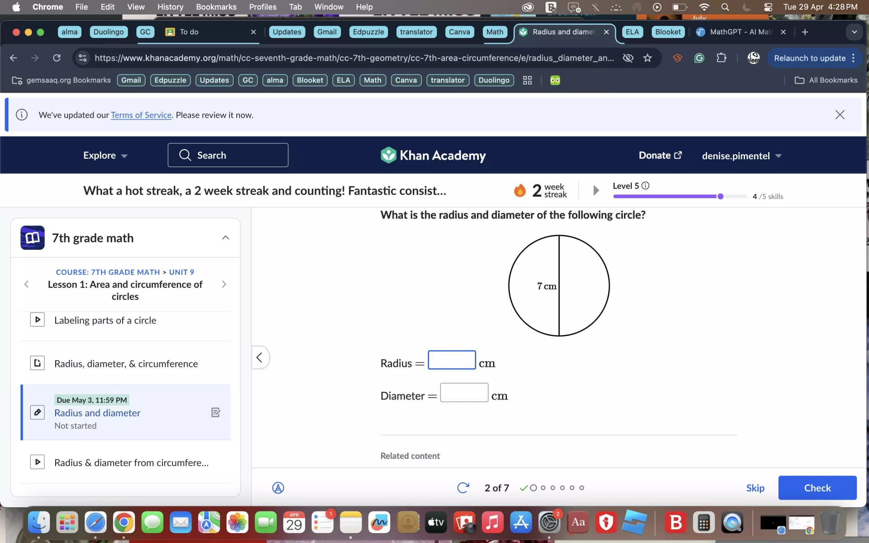Open the Chrome extensions puzzle icon
The height and width of the screenshot is (543, 869).
[721, 58]
